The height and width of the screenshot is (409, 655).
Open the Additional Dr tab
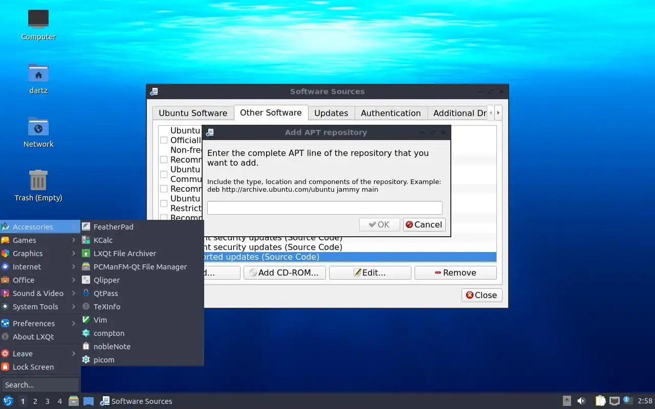pyautogui.click(x=457, y=113)
